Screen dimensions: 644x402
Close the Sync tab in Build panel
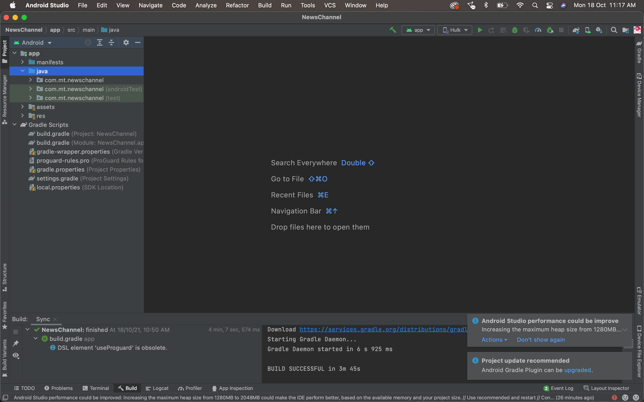point(55,319)
